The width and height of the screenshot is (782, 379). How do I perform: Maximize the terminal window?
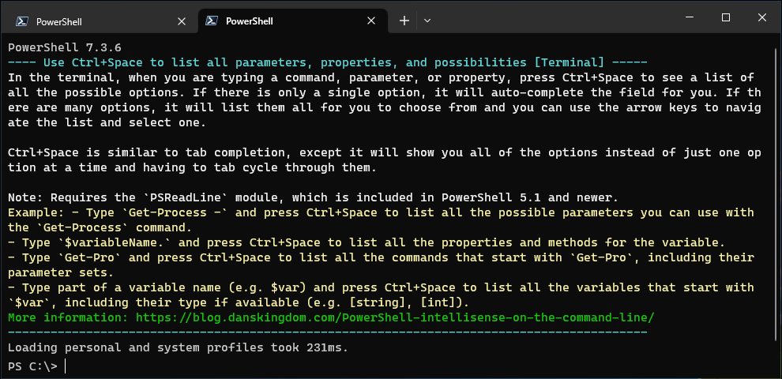[x=726, y=17]
